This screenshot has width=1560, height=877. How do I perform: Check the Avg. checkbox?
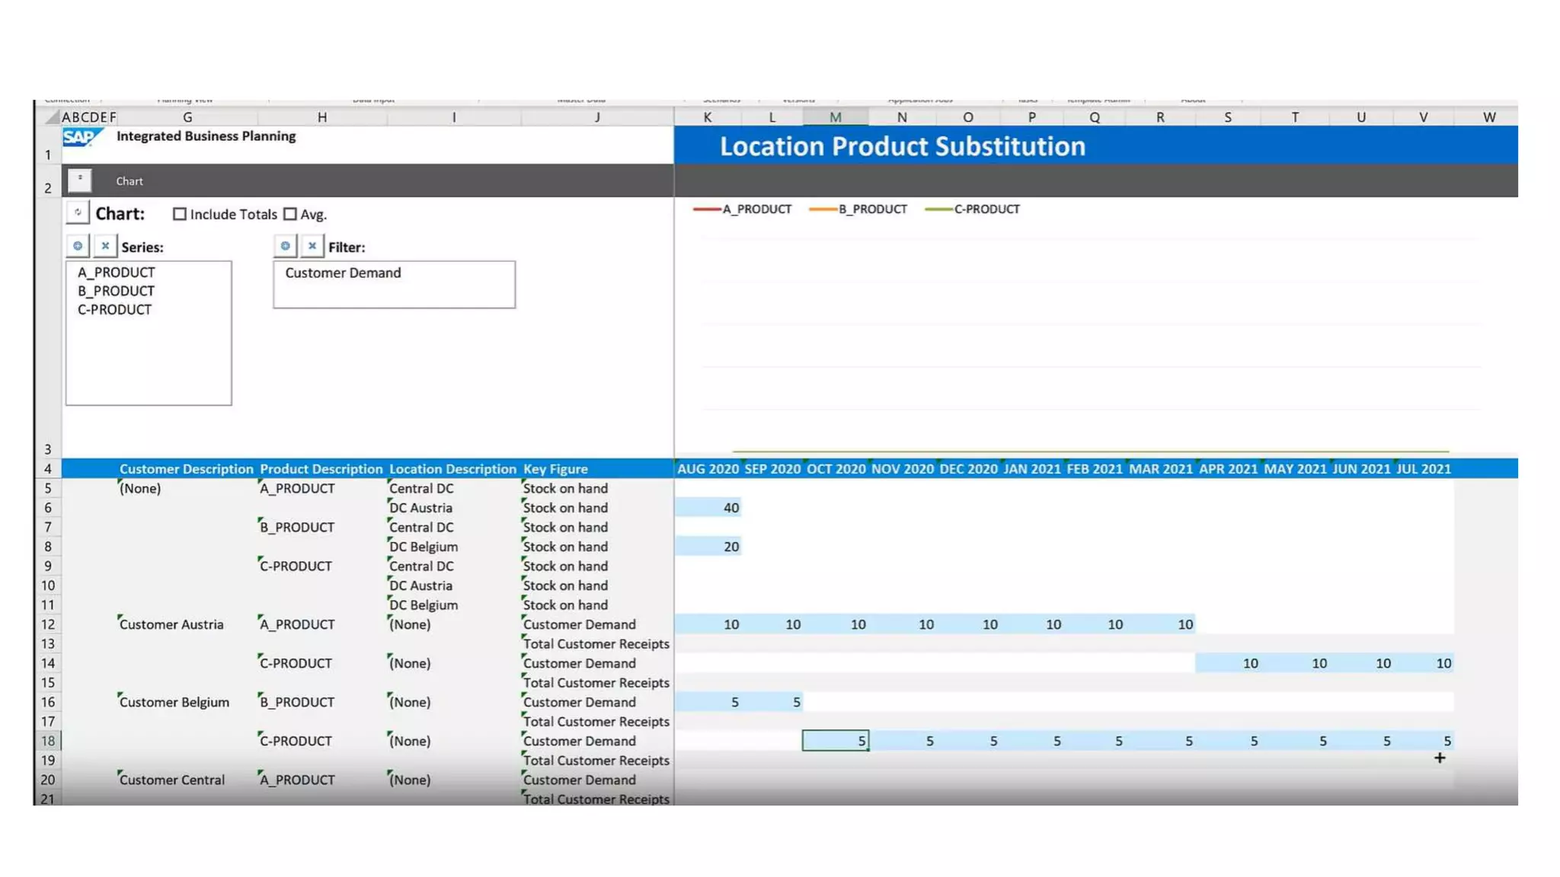click(290, 215)
